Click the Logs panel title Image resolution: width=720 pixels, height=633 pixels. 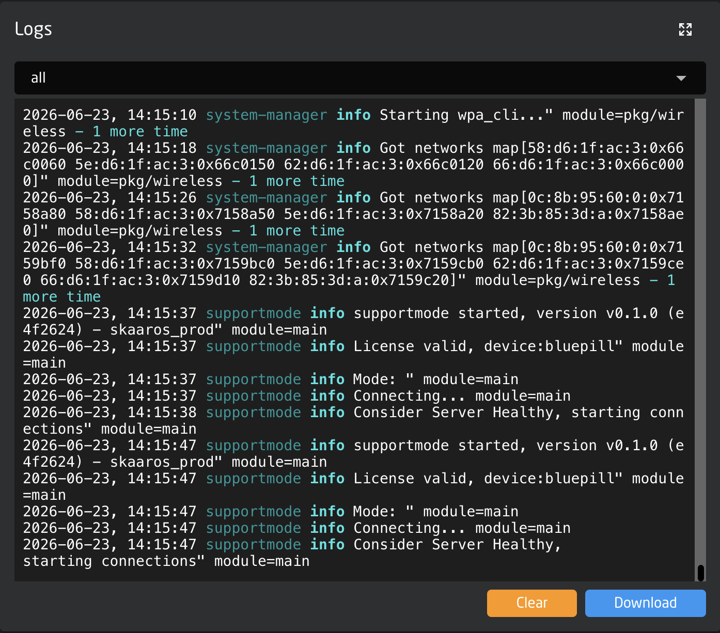tap(34, 29)
